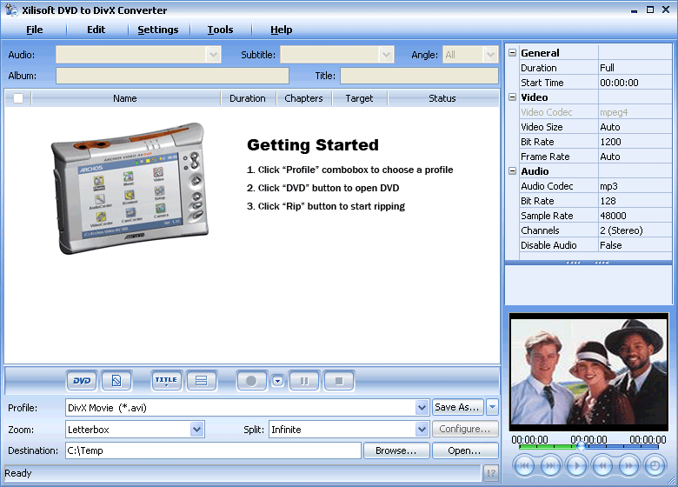Image resolution: width=678 pixels, height=487 pixels.
Task: Open the Zoom Letterbox dropdown
Action: tap(197, 430)
